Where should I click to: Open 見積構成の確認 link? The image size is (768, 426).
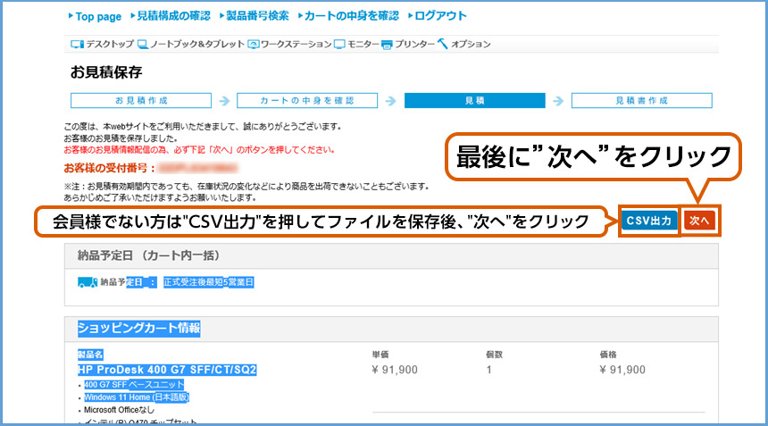coord(173,16)
